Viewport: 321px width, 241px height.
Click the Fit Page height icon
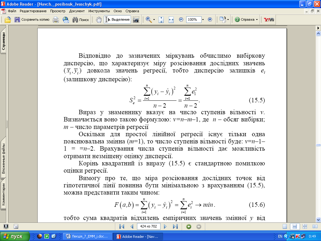161,20
